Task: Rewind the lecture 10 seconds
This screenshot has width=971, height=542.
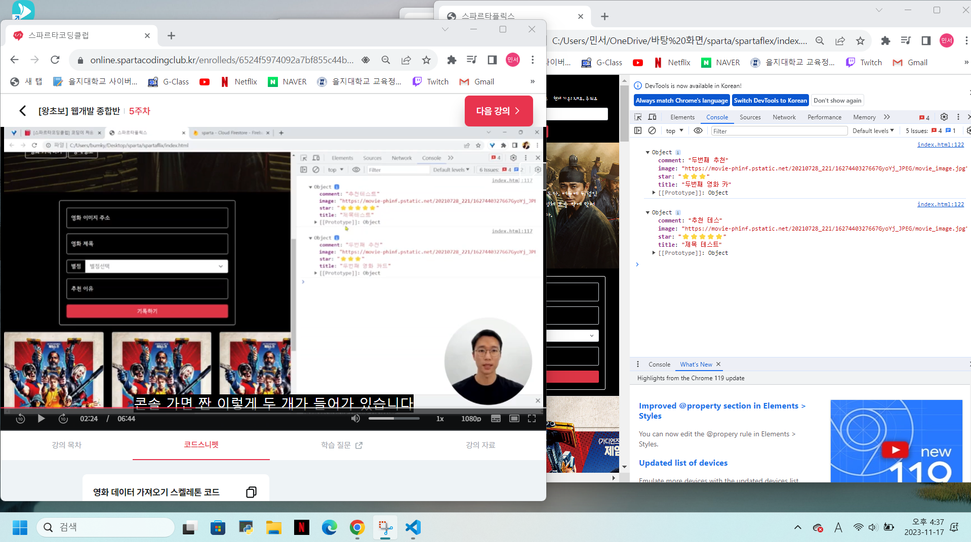Action: point(20,419)
